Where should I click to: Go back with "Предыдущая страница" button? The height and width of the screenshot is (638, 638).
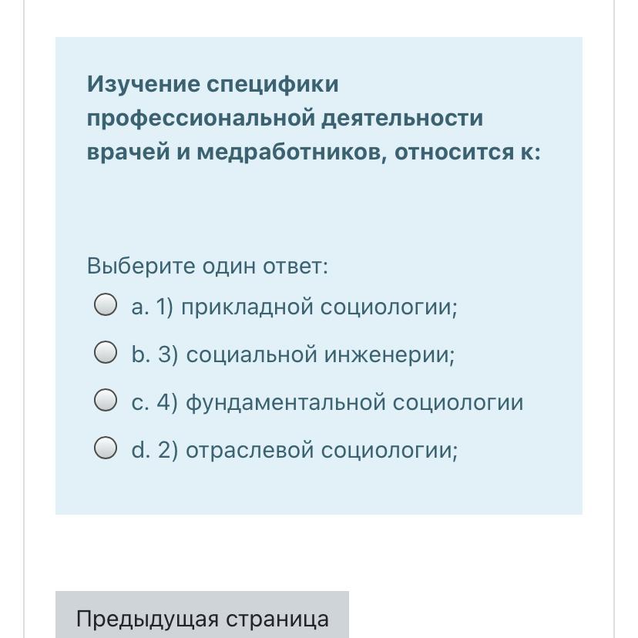202,618
